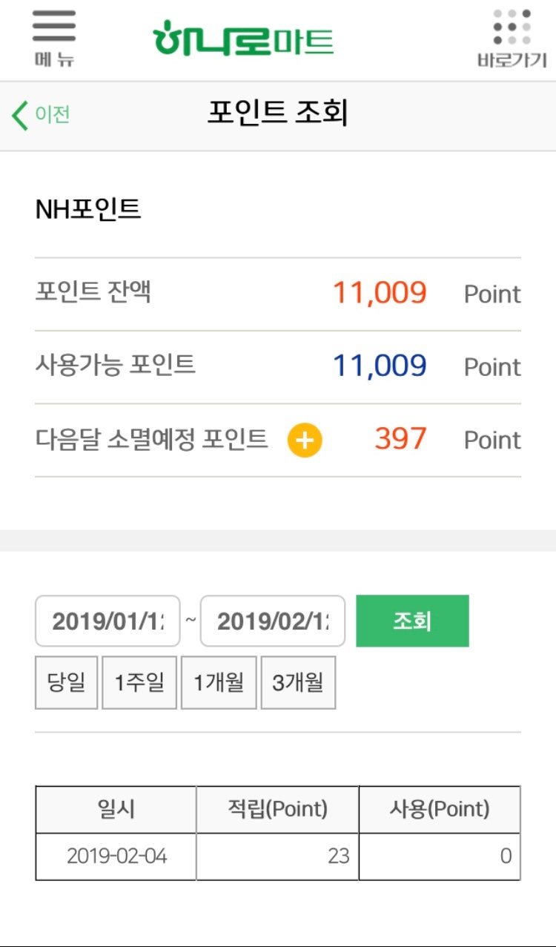Select the 당일 period filter
The width and height of the screenshot is (556, 947).
click(67, 682)
